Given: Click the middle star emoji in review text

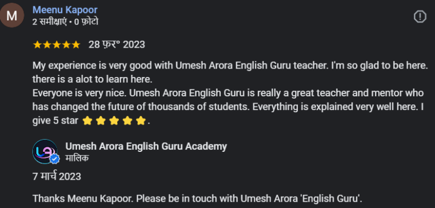Looking at the screenshot, I should [x=114, y=121].
